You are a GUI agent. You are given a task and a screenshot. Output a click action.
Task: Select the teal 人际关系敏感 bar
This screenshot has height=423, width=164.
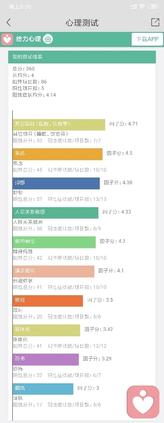point(56,213)
